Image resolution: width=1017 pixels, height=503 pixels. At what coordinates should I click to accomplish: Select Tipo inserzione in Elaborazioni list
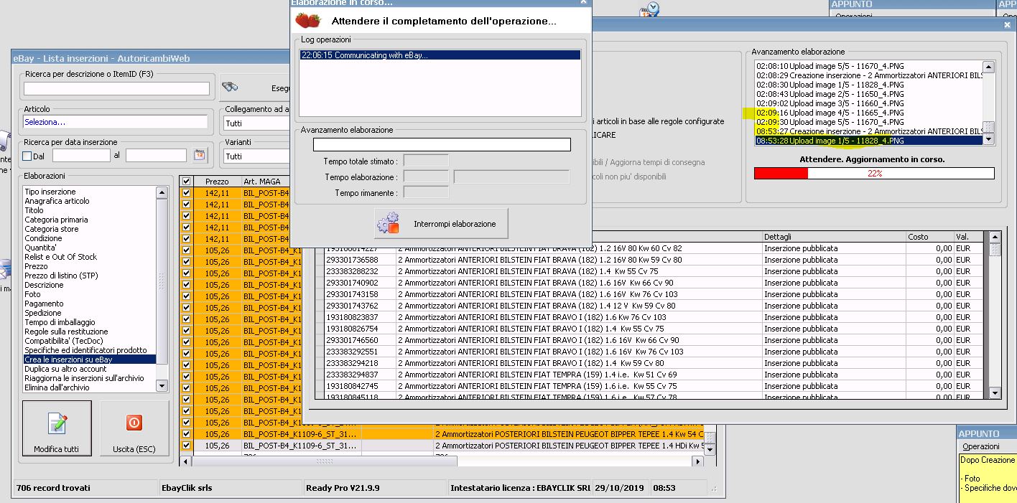tap(50, 192)
